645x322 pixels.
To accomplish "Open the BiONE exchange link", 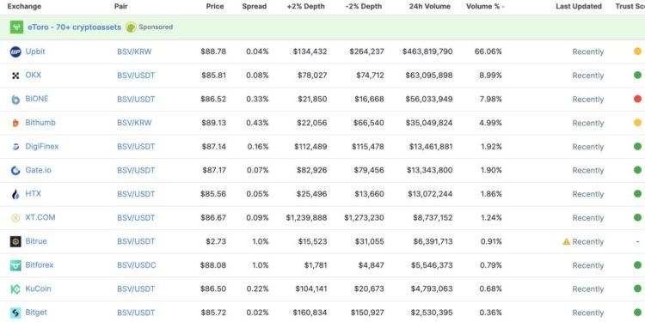I will click(x=37, y=99).
